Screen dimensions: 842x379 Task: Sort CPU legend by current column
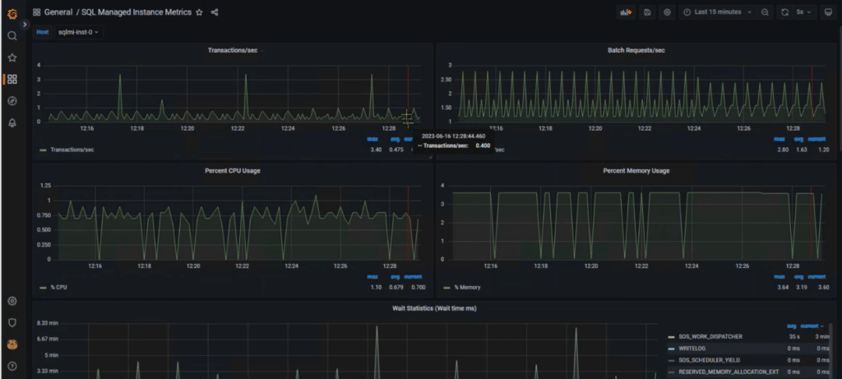pos(413,277)
